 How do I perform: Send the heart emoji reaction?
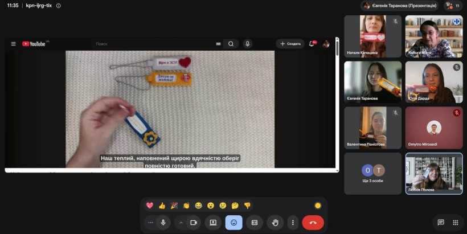click(x=150, y=206)
